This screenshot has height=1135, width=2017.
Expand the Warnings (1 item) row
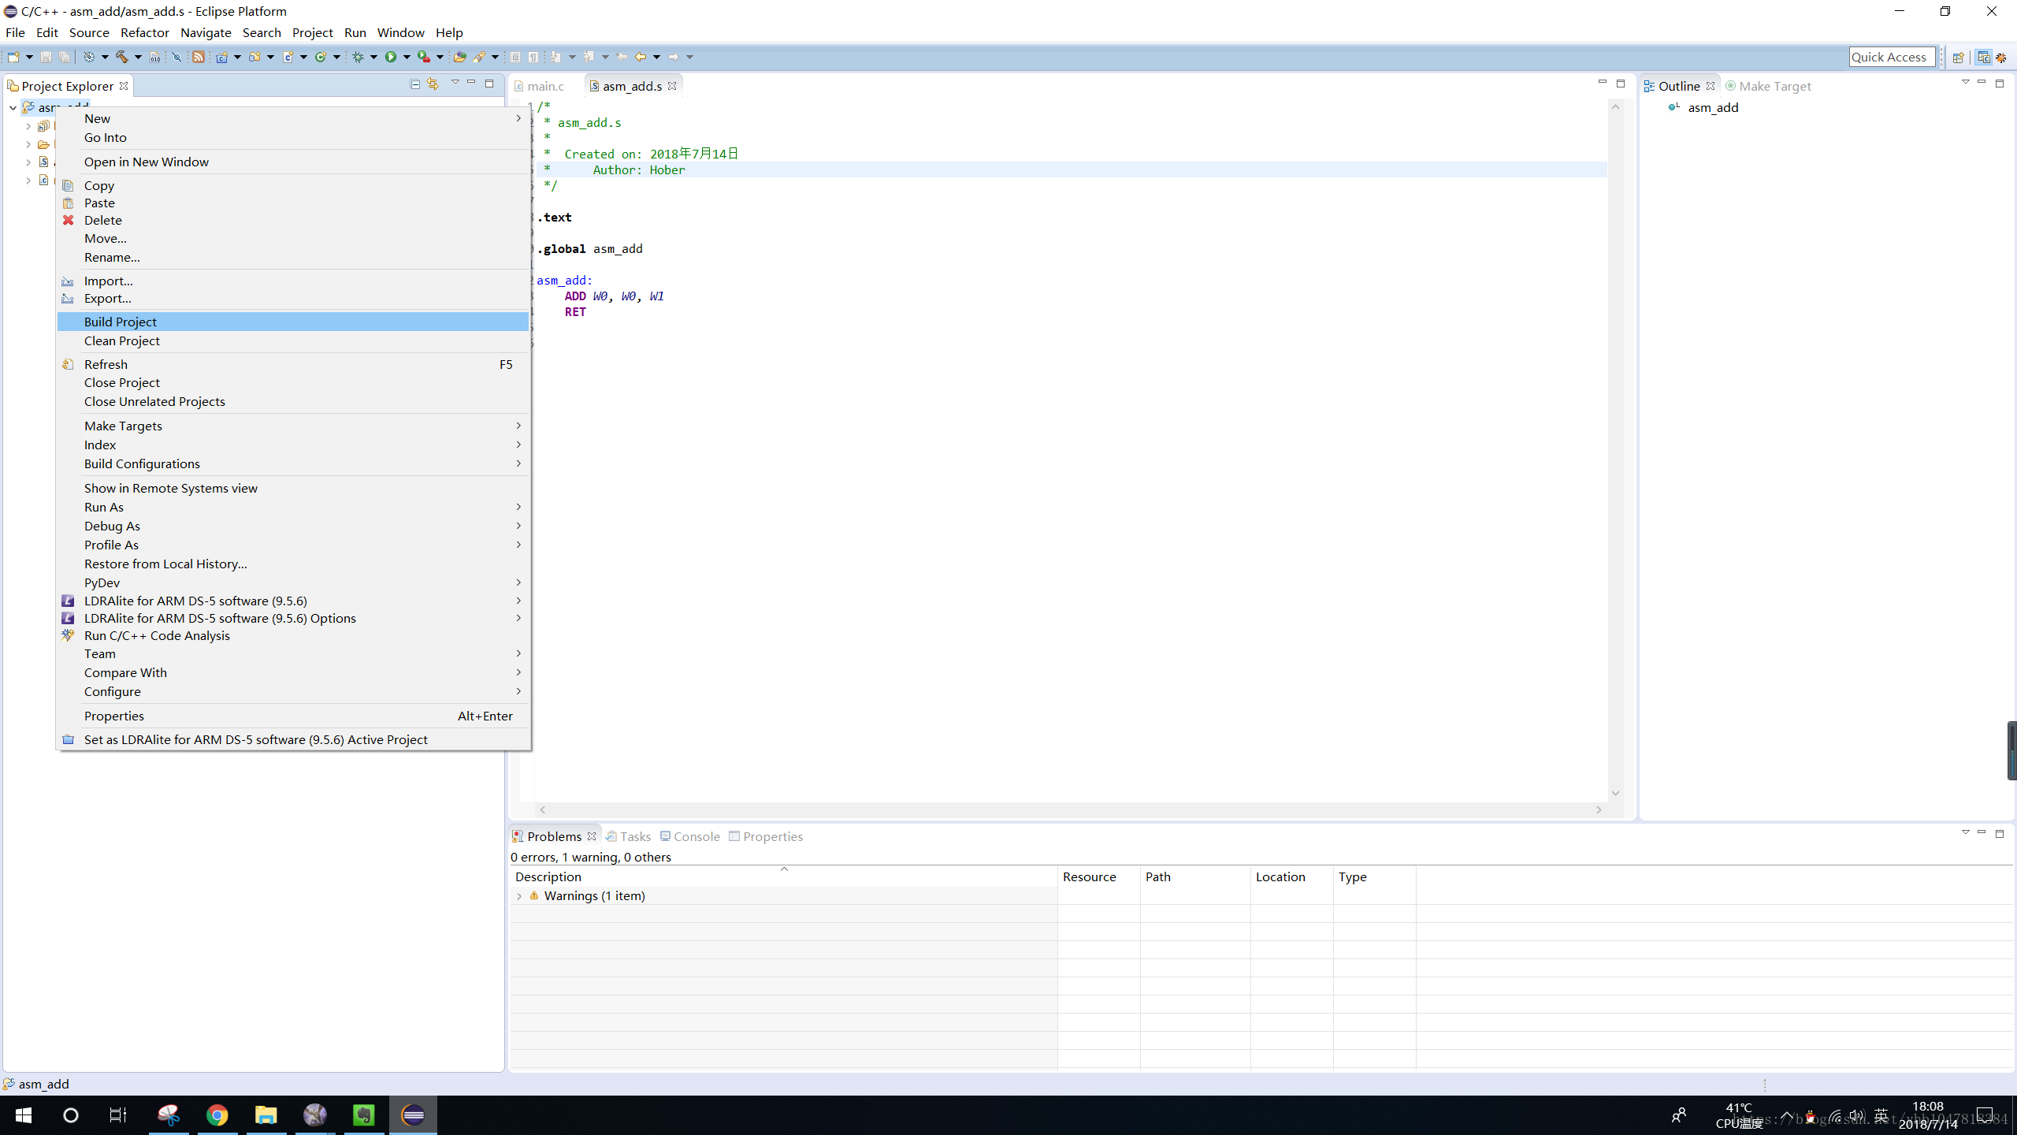[519, 896]
